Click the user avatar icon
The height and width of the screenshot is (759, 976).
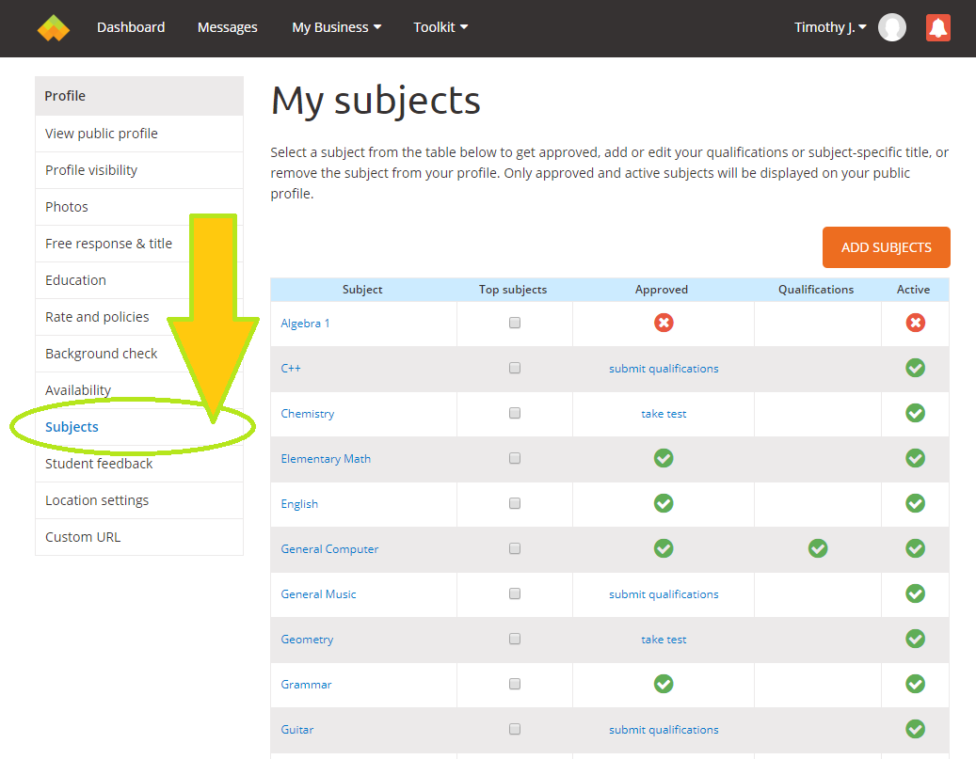pyautogui.click(x=891, y=28)
